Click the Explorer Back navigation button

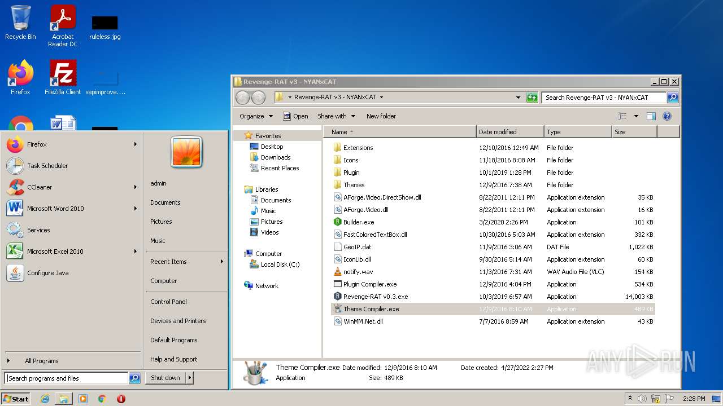click(242, 98)
